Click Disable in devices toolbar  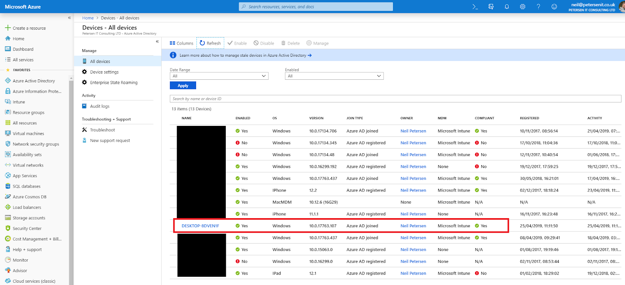[x=264, y=43]
